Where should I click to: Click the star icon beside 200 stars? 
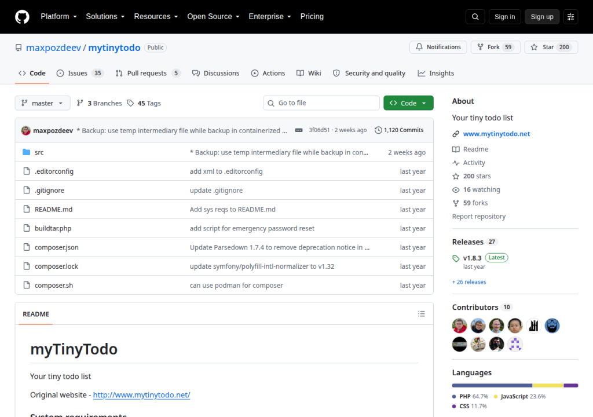click(x=456, y=176)
